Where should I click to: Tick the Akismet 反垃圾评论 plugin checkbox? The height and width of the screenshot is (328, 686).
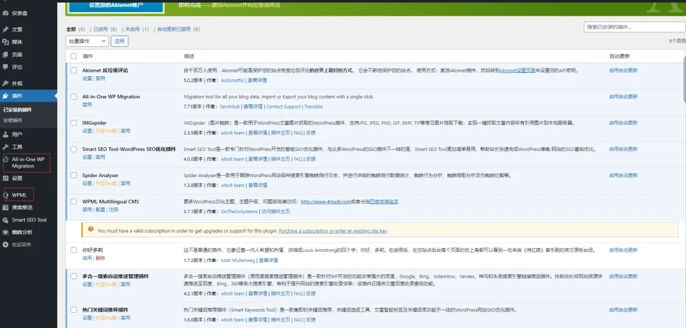click(x=74, y=70)
